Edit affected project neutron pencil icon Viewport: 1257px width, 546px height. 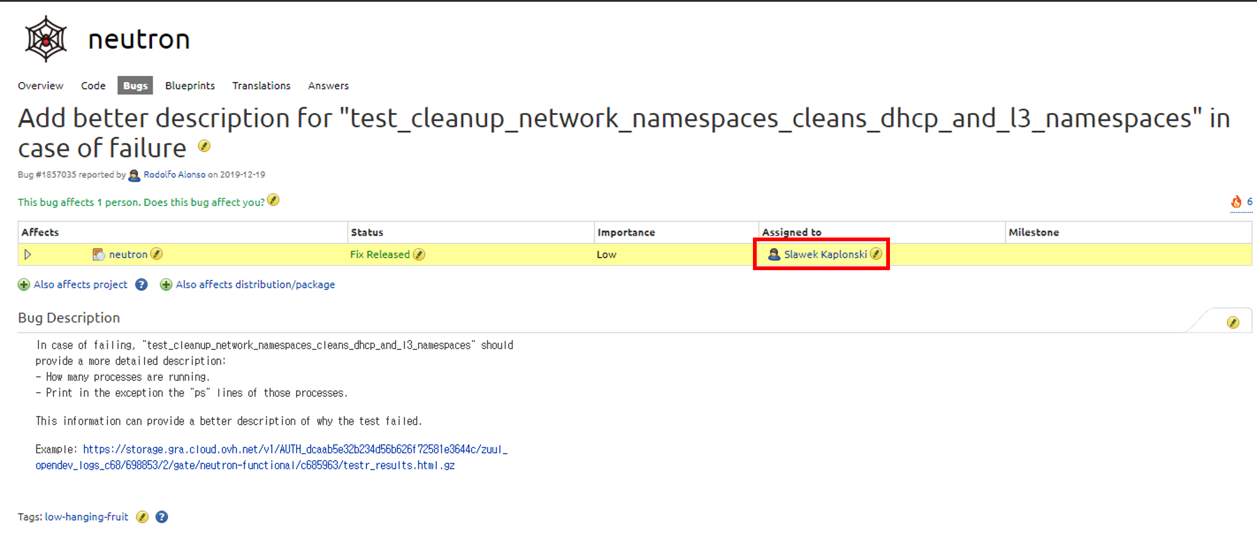pos(157,254)
